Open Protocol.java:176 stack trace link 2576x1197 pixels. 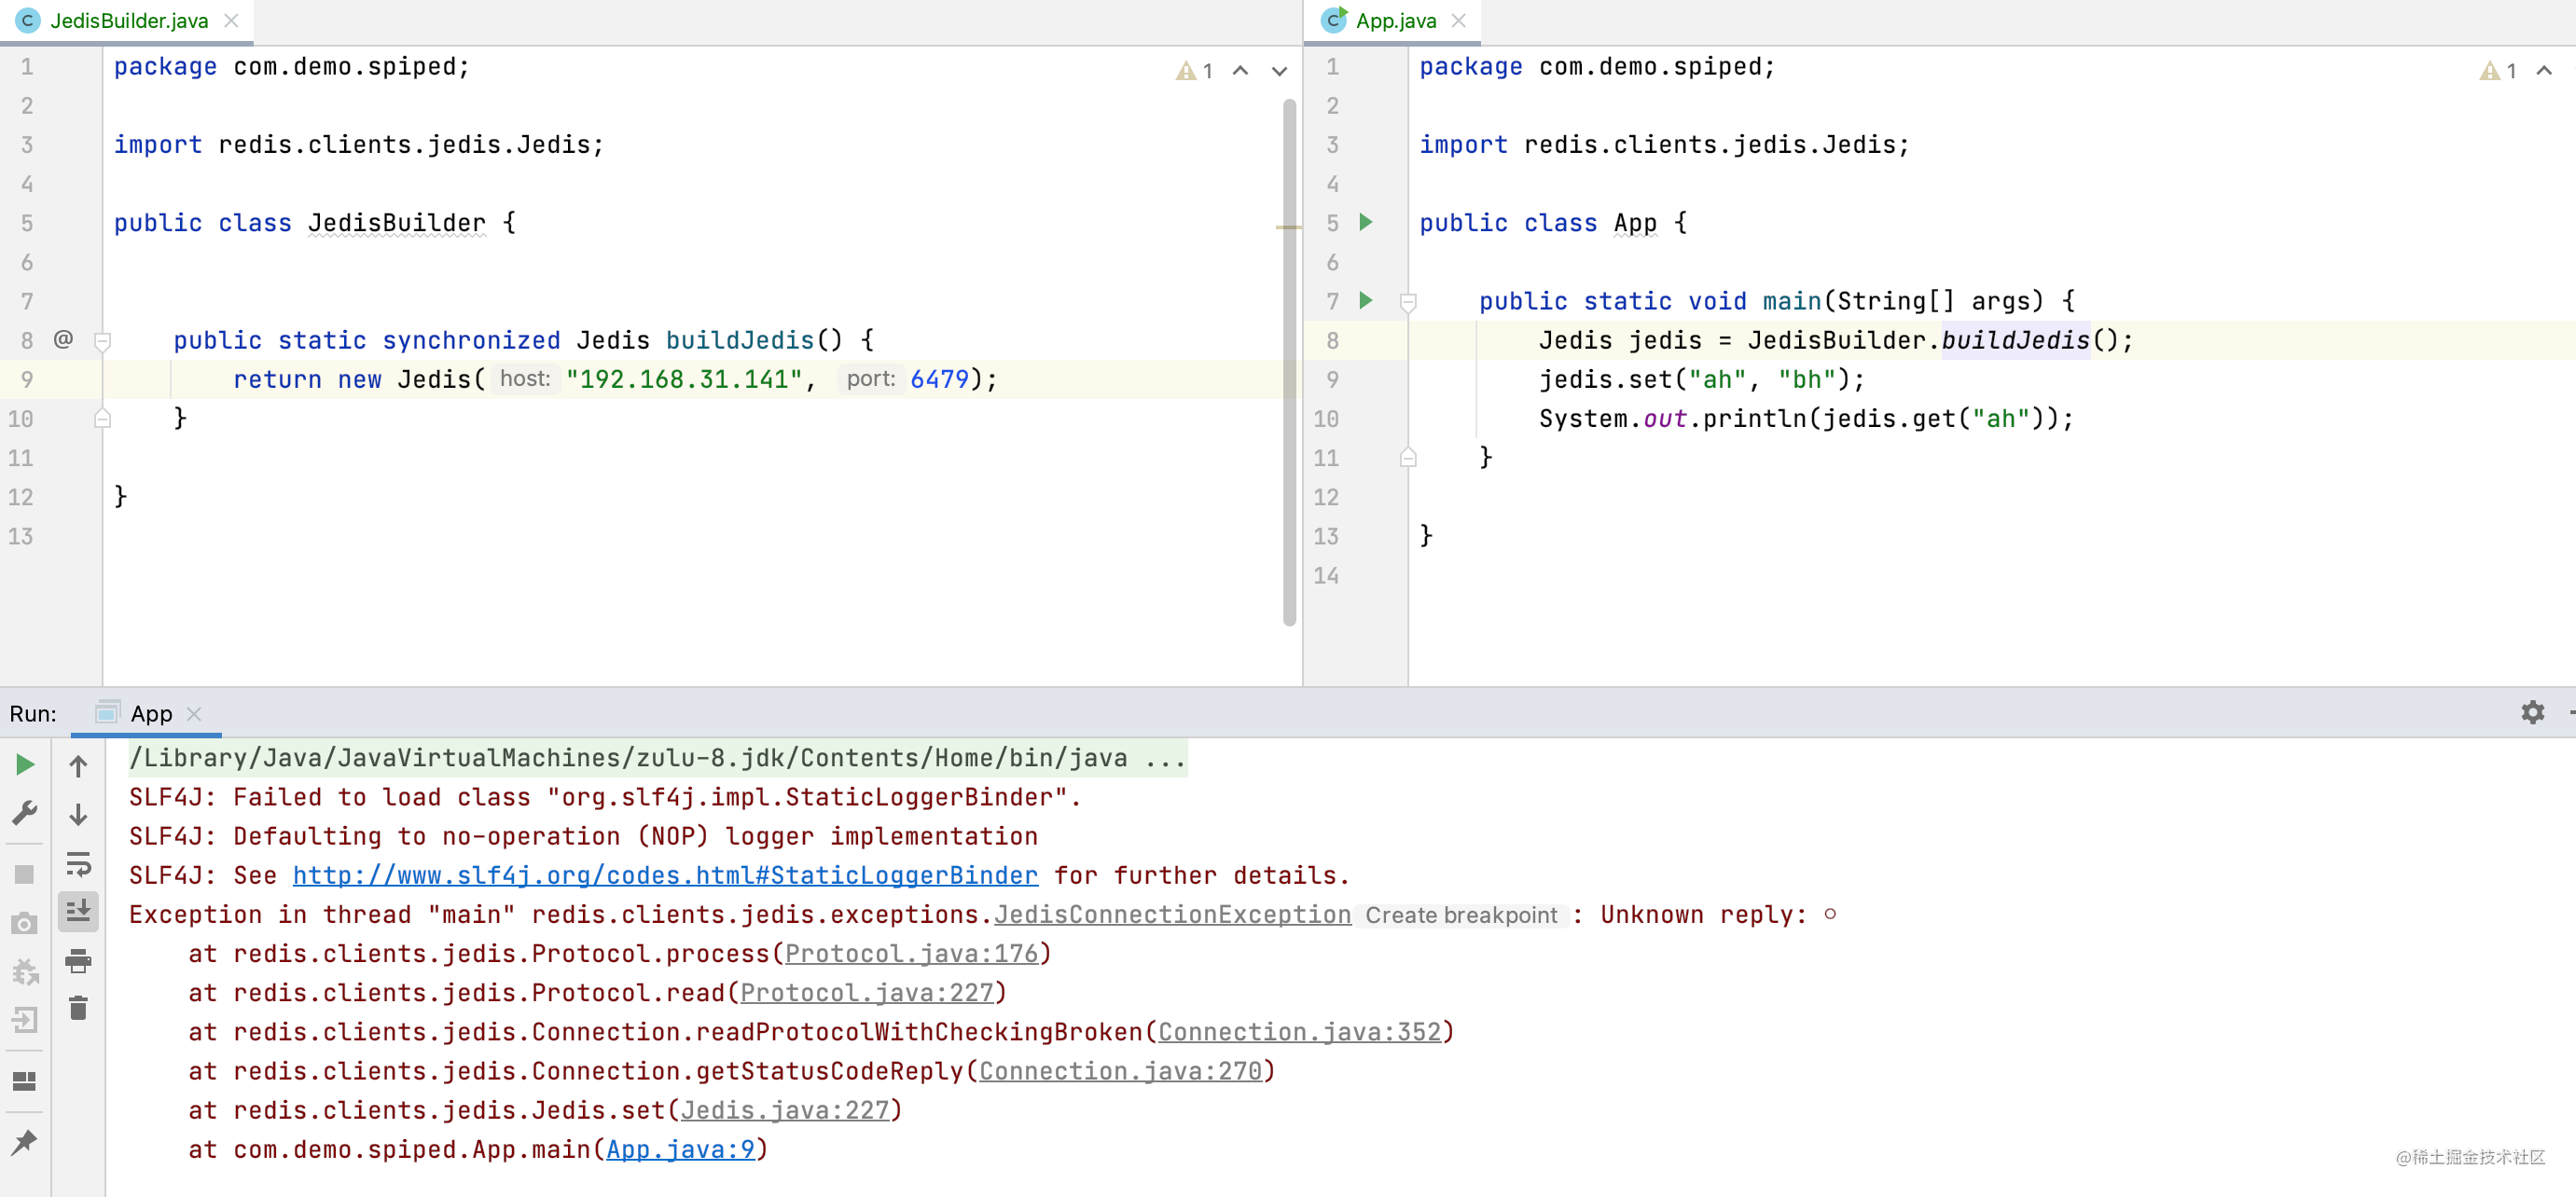[x=911, y=955]
